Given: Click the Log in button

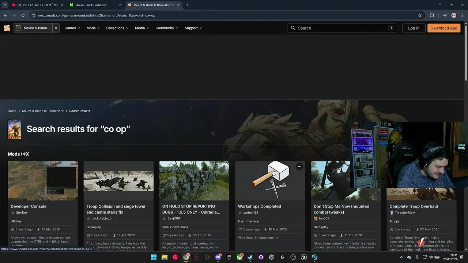Looking at the screenshot, I should [x=414, y=28].
